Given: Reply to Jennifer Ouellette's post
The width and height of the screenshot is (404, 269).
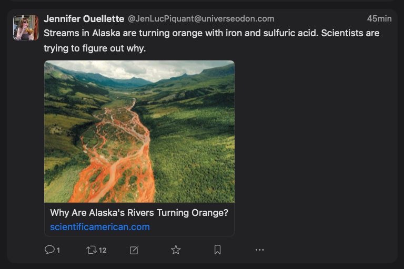Looking at the screenshot, I should 49,250.
